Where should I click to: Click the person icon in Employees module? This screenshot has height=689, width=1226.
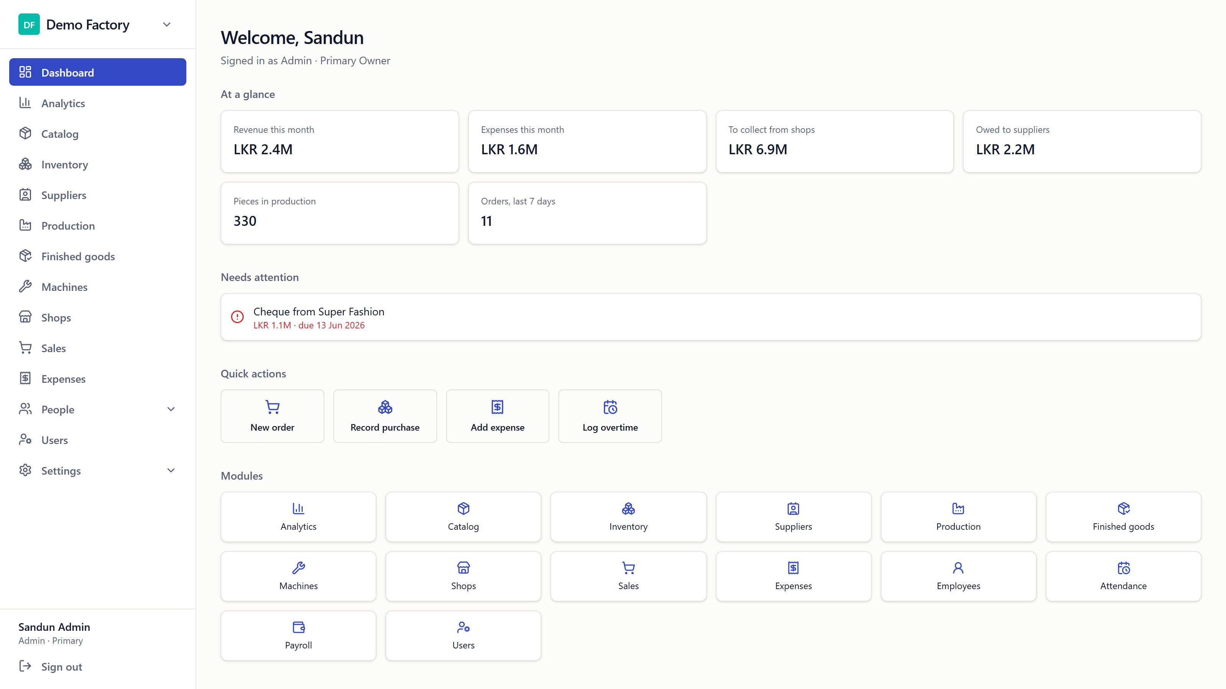click(x=958, y=568)
